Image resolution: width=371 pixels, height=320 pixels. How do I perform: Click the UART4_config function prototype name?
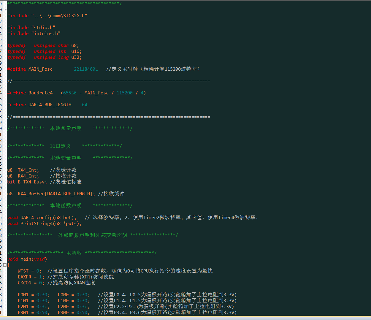click(37, 218)
